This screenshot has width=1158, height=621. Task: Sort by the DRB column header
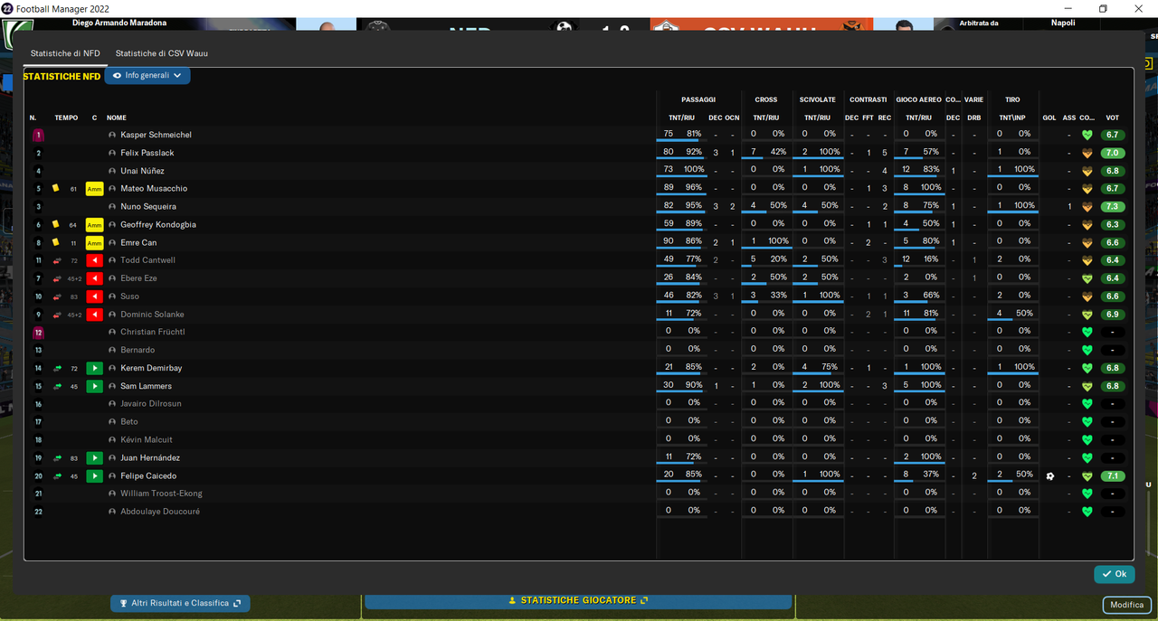pyautogui.click(x=973, y=118)
